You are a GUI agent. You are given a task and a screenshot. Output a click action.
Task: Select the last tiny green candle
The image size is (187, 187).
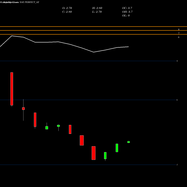[129, 142]
